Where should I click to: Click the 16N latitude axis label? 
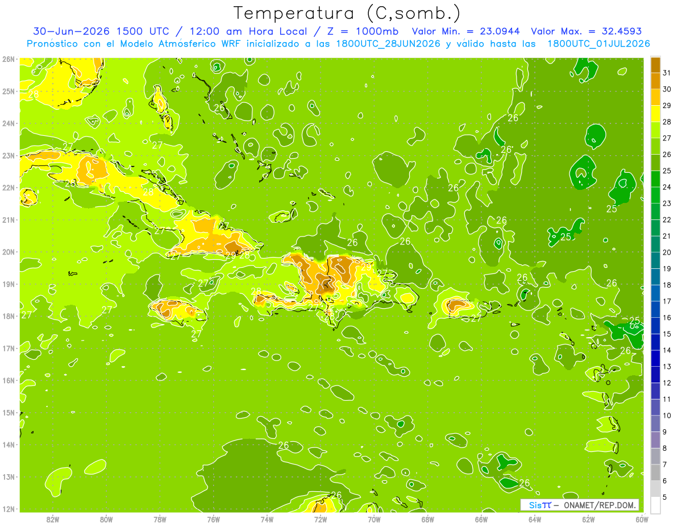point(8,380)
